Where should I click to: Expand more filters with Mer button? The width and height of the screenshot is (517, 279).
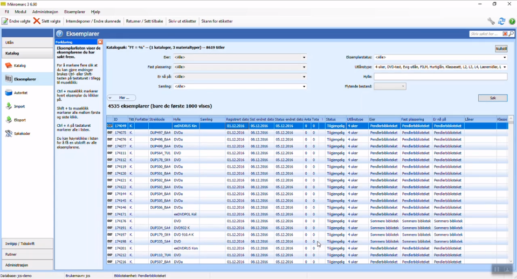point(121,98)
